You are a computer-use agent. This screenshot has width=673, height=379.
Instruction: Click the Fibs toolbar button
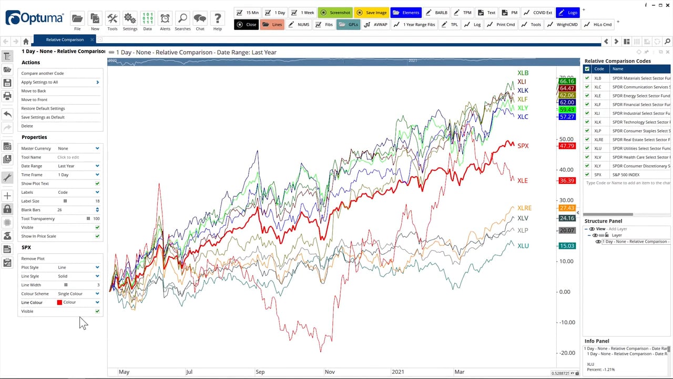click(324, 25)
